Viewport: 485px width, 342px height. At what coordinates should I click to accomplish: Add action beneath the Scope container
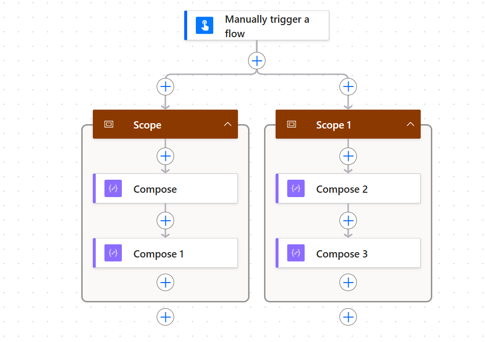165,317
